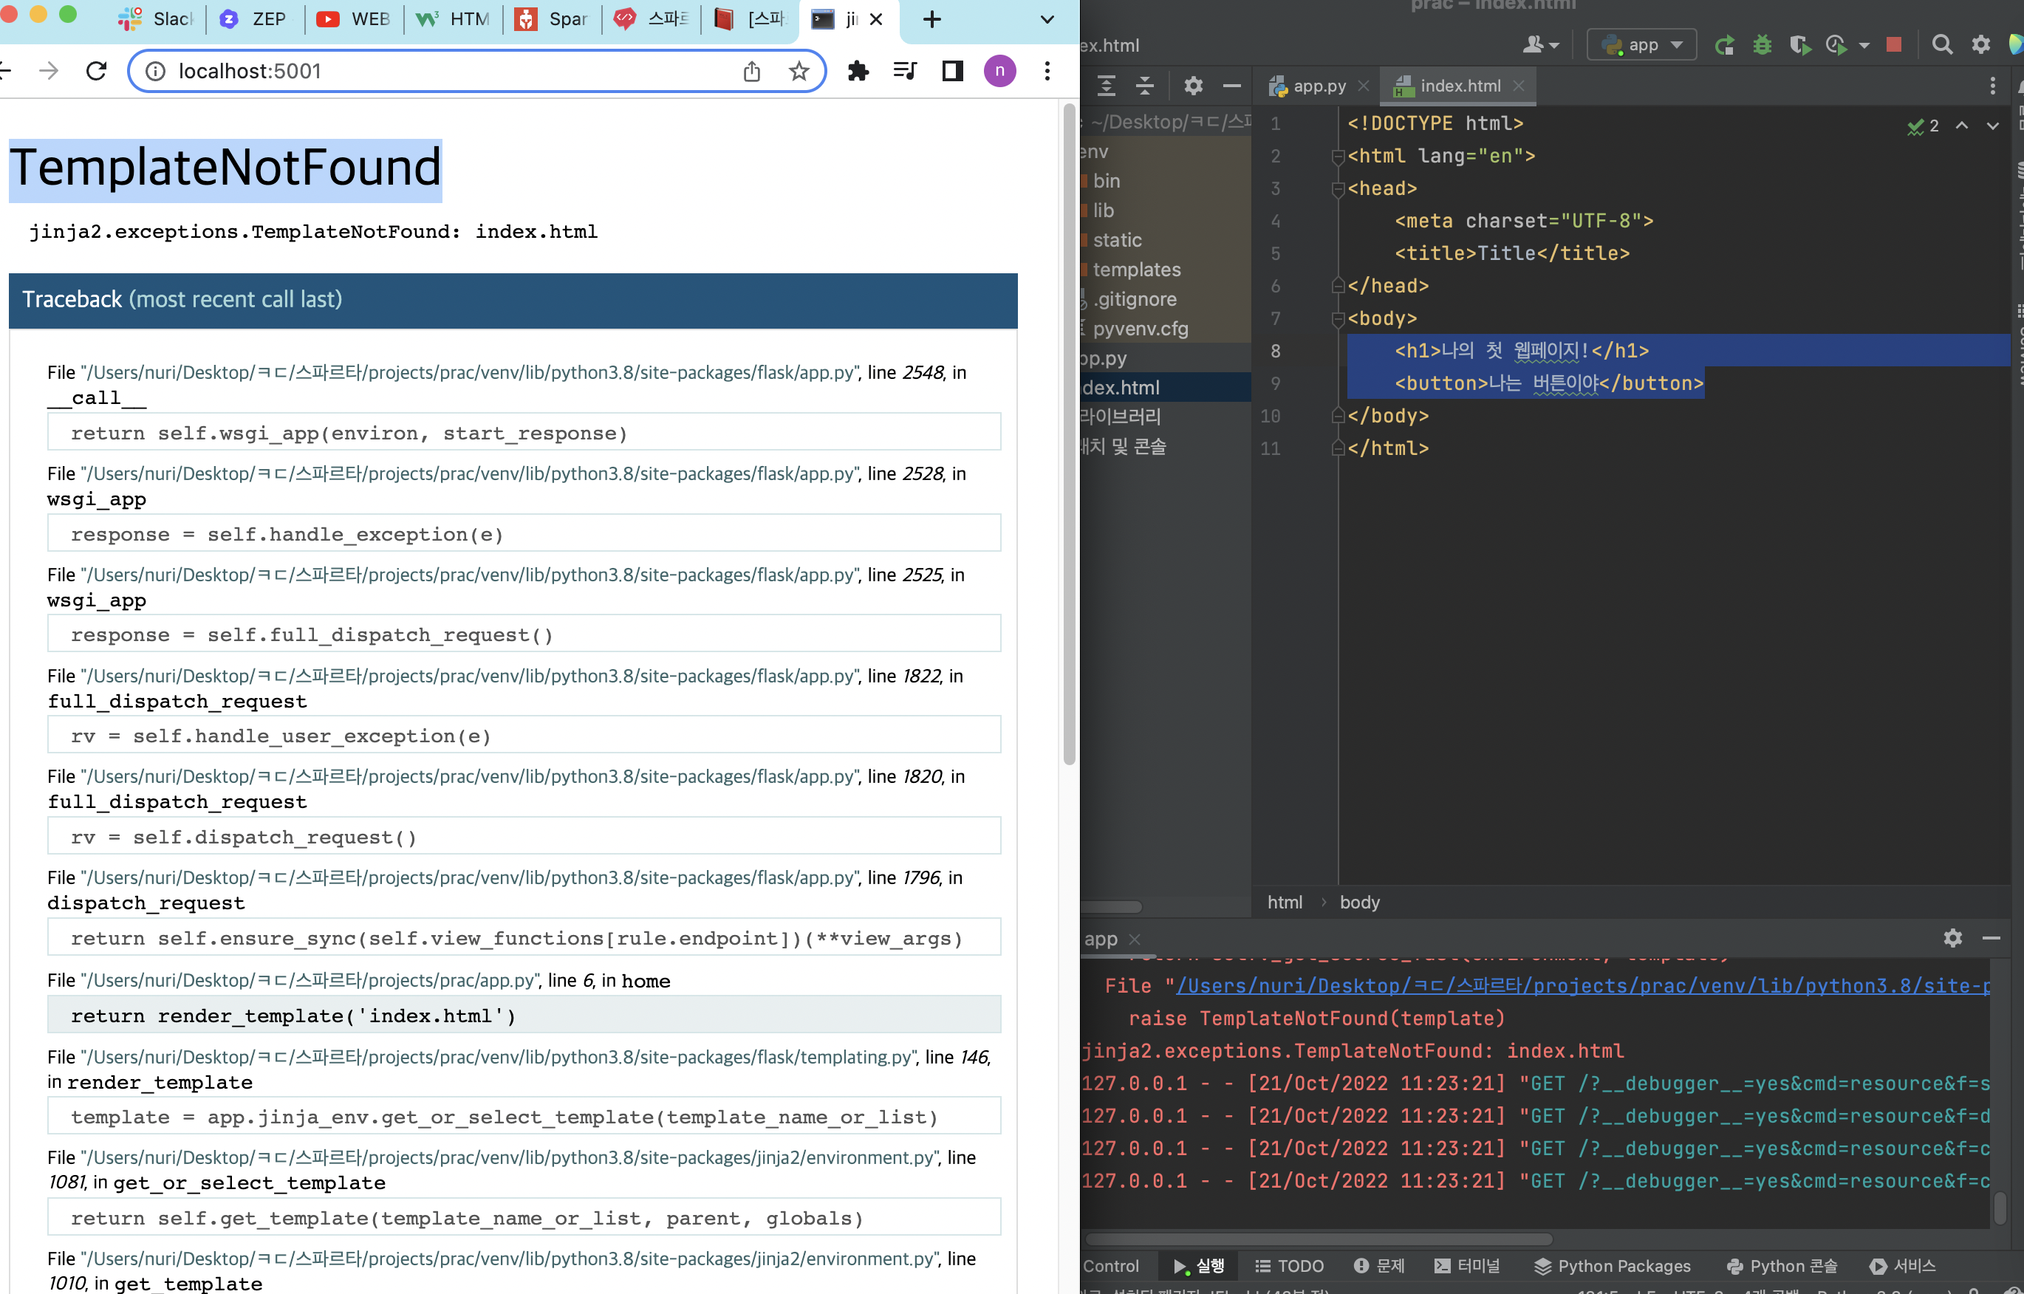Click the body breadcrumb in editor
Viewport: 2024px width, 1294px height.
click(1359, 902)
